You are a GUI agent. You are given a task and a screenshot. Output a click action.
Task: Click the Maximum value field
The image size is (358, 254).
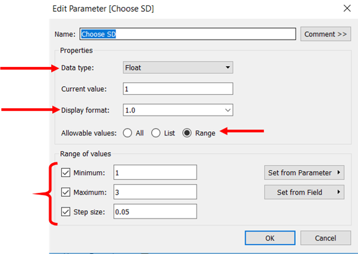tap(155, 192)
